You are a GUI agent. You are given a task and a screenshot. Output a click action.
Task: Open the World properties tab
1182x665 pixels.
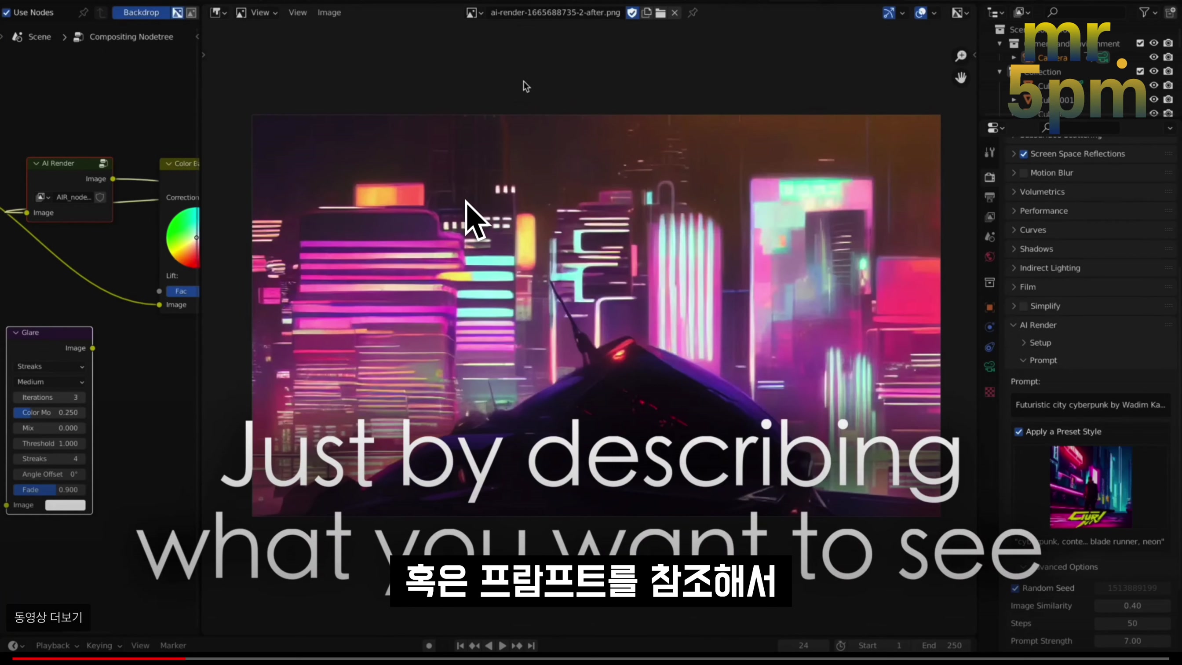989,256
